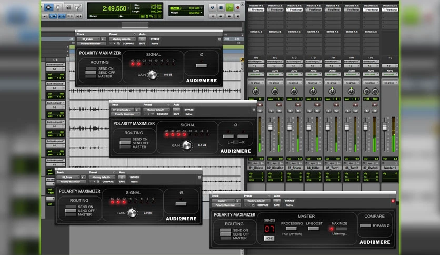Click the MAXIMIZE button in Master plug-in
The width and height of the screenshot is (440, 255).
pos(341,229)
